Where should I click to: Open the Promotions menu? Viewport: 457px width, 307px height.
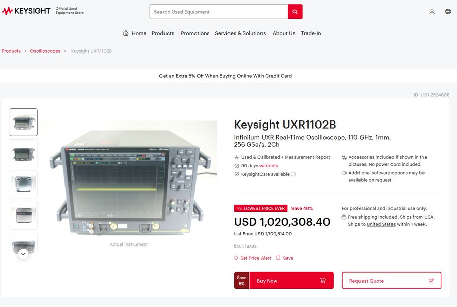coord(195,33)
